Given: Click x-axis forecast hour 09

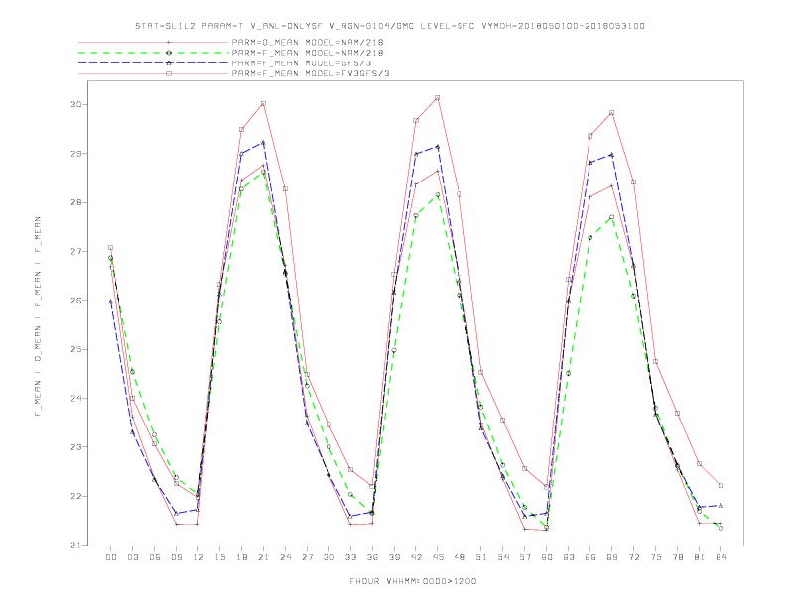Looking at the screenshot, I should click(x=176, y=557).
